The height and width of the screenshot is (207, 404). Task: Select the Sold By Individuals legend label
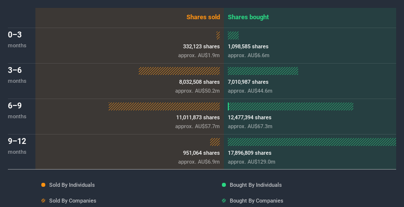click(x=72, y=185)
